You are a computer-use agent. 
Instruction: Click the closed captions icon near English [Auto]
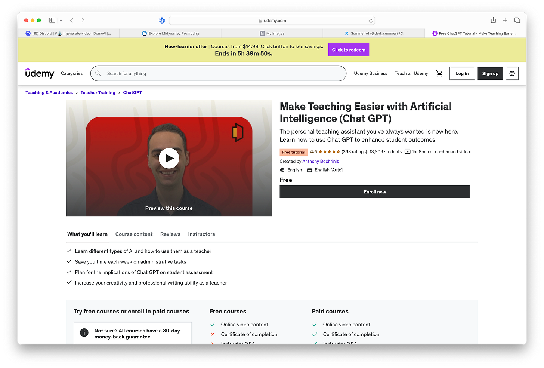click(309, 170)
